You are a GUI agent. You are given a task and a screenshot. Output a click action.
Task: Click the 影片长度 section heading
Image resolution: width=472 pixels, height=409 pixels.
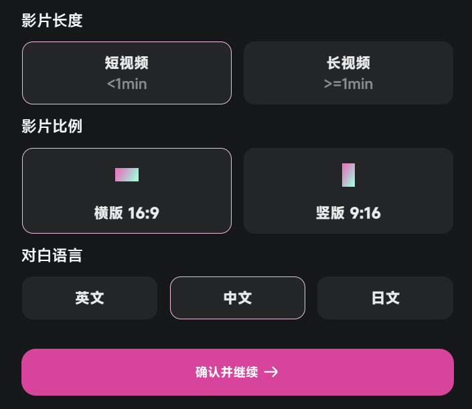(x=52, y=21)
